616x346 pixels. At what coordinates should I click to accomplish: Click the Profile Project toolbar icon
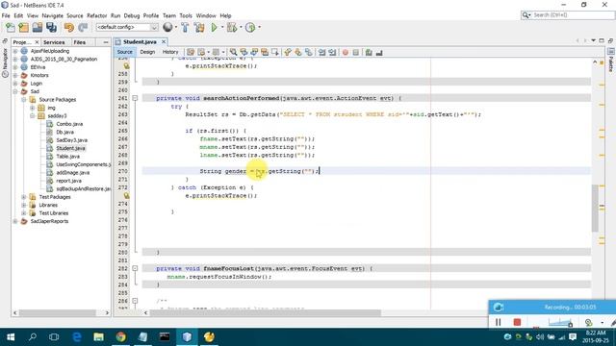click(250, 28)
